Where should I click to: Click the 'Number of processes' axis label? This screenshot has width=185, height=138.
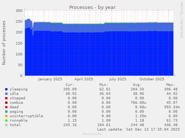(x=4, y=43)
